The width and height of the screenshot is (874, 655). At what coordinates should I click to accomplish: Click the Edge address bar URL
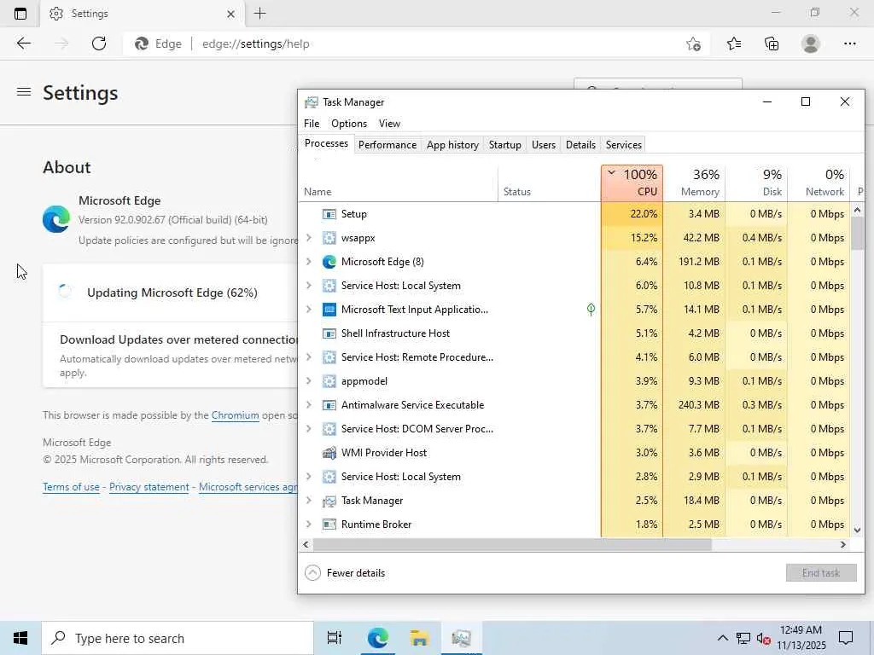point(256,44)
